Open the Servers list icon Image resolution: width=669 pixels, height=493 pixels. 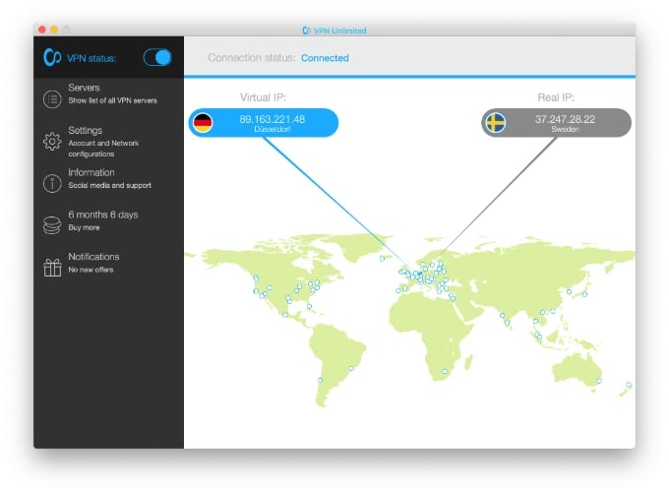(x=52, y=99)
